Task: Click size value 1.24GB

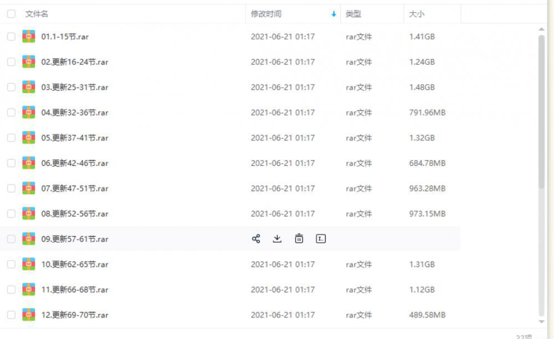Action: pos(422,62)
